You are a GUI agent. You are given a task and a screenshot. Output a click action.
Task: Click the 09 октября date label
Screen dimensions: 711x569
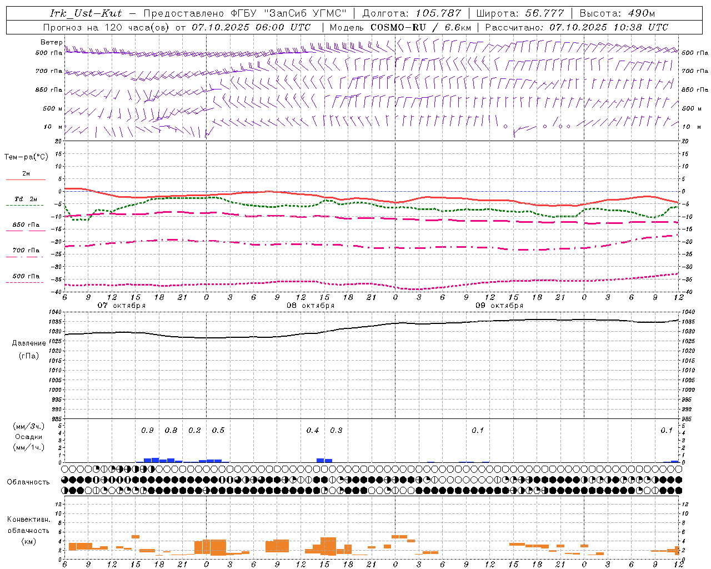(x=499, y=305)
